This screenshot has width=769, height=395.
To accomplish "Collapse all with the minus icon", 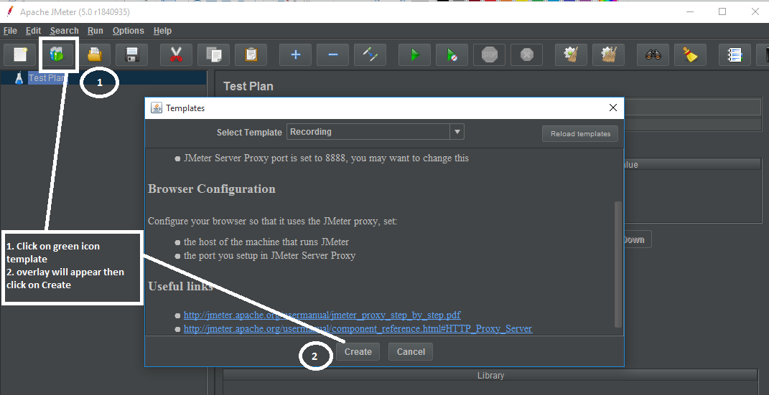I will pyautogui.click(x=332, y=54).
